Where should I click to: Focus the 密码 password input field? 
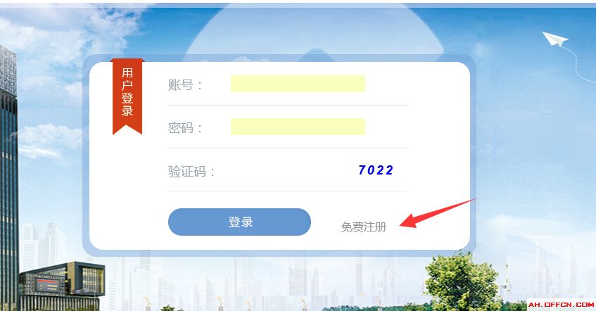point(298,127)
